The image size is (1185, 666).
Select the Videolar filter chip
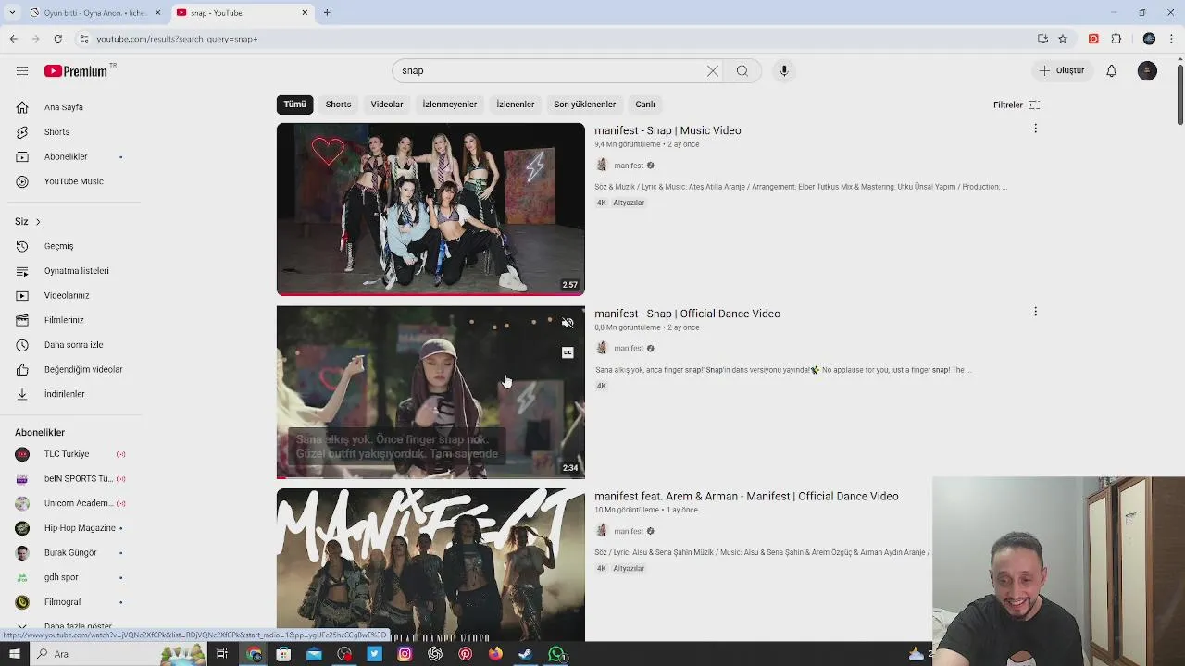tap(387, 105)
